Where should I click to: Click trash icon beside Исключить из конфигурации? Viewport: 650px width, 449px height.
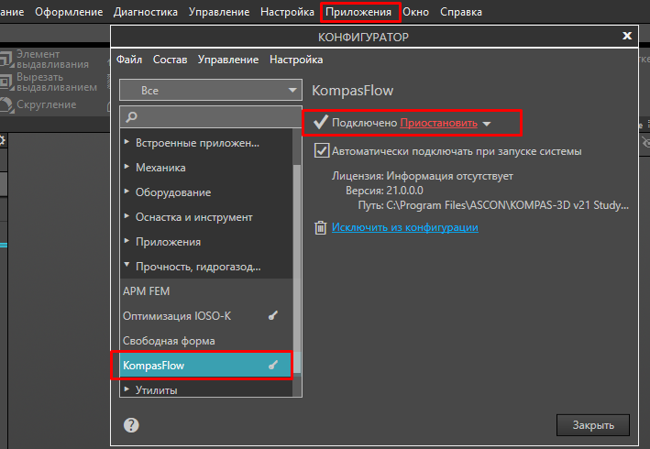point(321,227)
